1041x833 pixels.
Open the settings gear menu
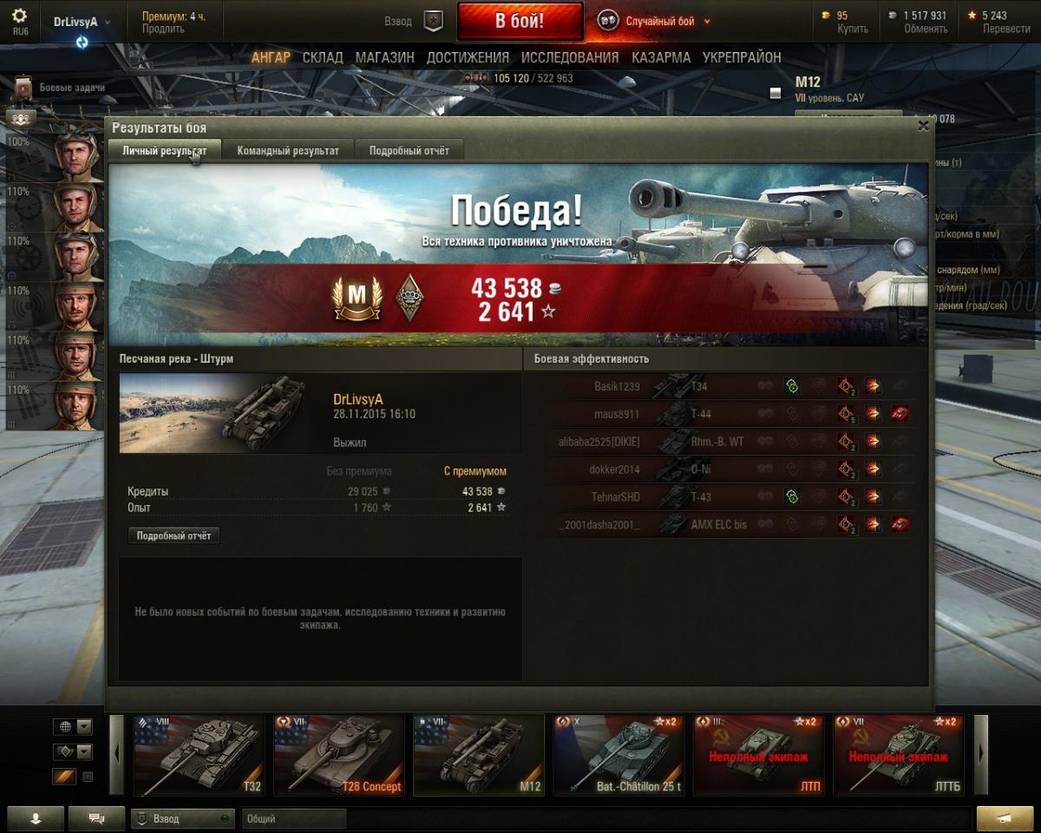pos(19,16)
